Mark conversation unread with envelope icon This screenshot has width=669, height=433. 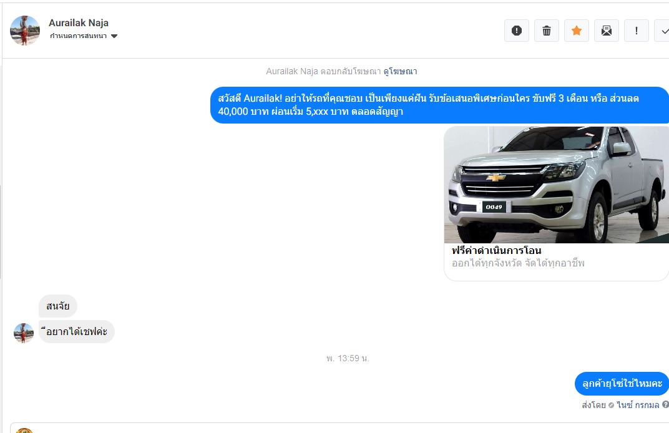click(606, 31)
